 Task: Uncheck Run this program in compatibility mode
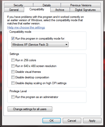tap(13, 39)
